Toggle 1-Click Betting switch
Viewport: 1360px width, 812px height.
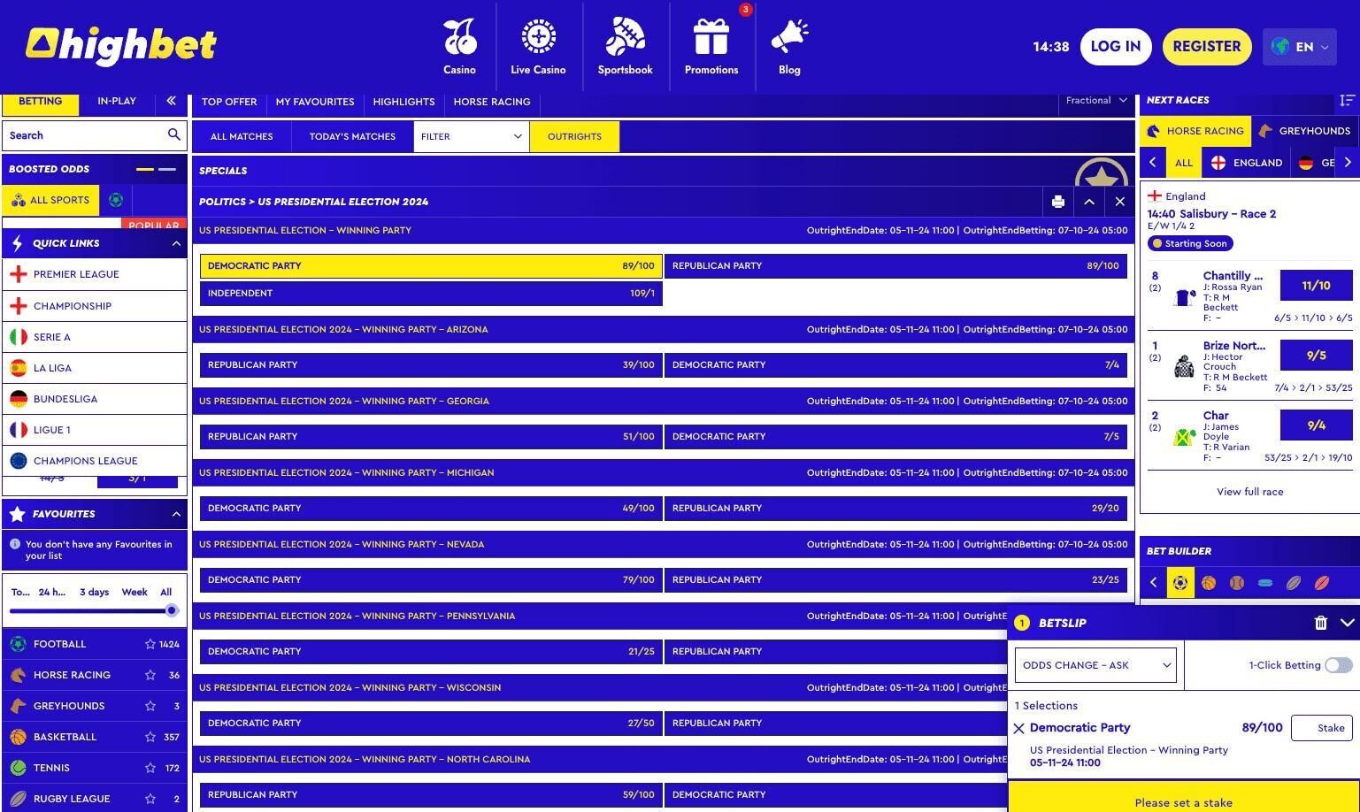[1338, 665]
